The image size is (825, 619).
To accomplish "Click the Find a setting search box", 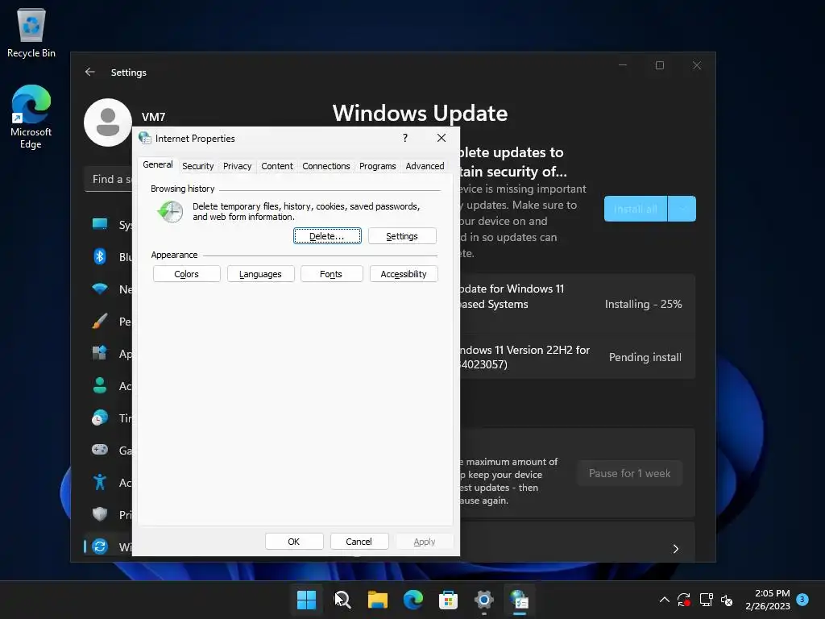I will click(109, 180).
